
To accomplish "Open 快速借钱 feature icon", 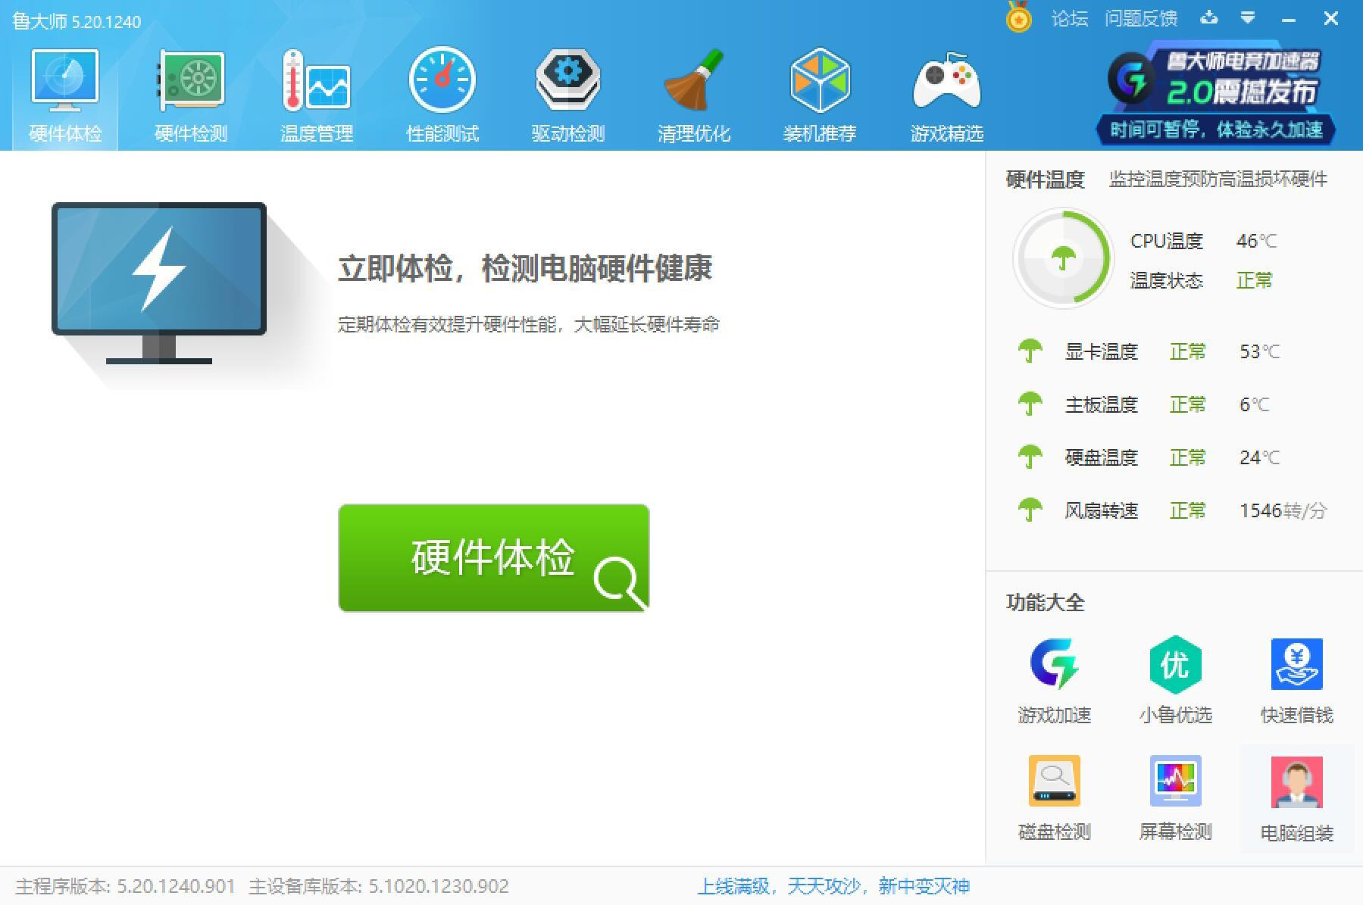I will (x=1297, y=664).
